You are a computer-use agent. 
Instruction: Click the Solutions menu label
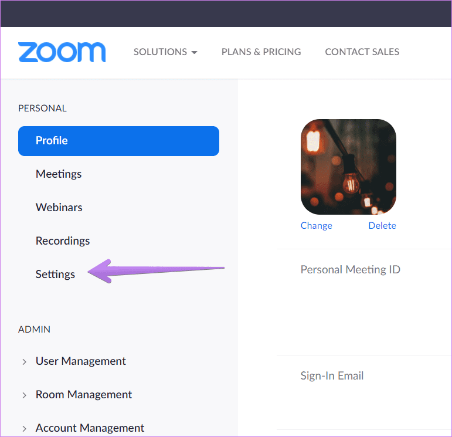[x=160, y=52]
